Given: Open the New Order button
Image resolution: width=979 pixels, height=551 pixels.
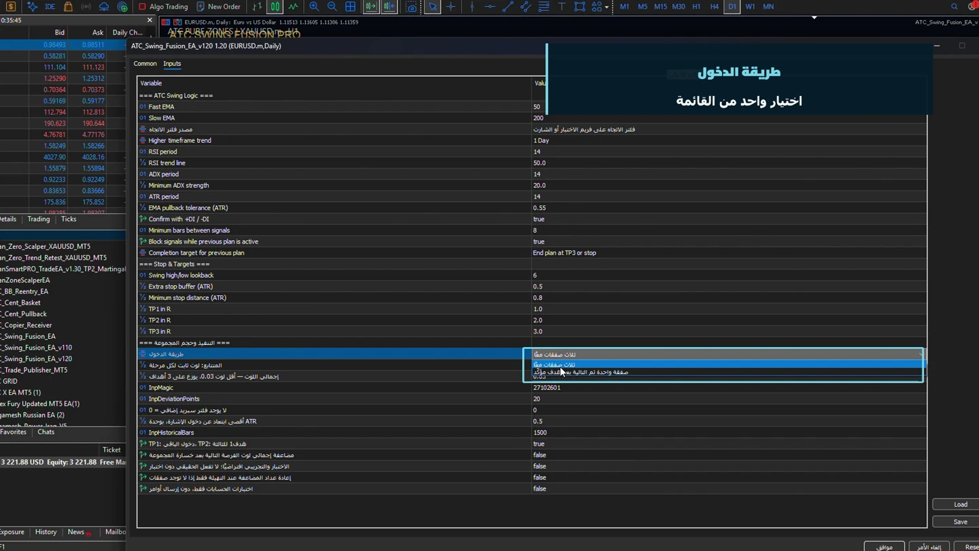Looking at the screenshot, I should (218, 7).
